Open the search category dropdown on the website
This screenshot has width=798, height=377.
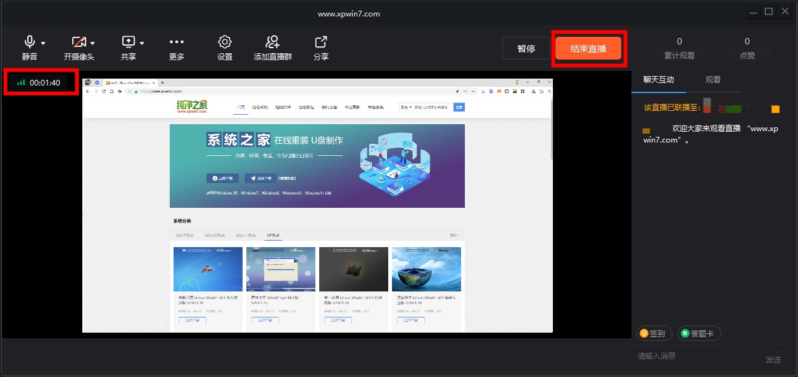tap(406, 107)
